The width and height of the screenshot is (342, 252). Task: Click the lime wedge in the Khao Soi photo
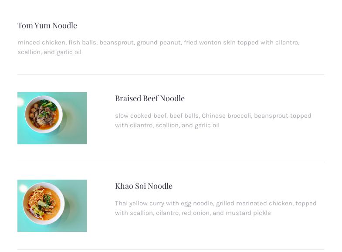point(42,203)
